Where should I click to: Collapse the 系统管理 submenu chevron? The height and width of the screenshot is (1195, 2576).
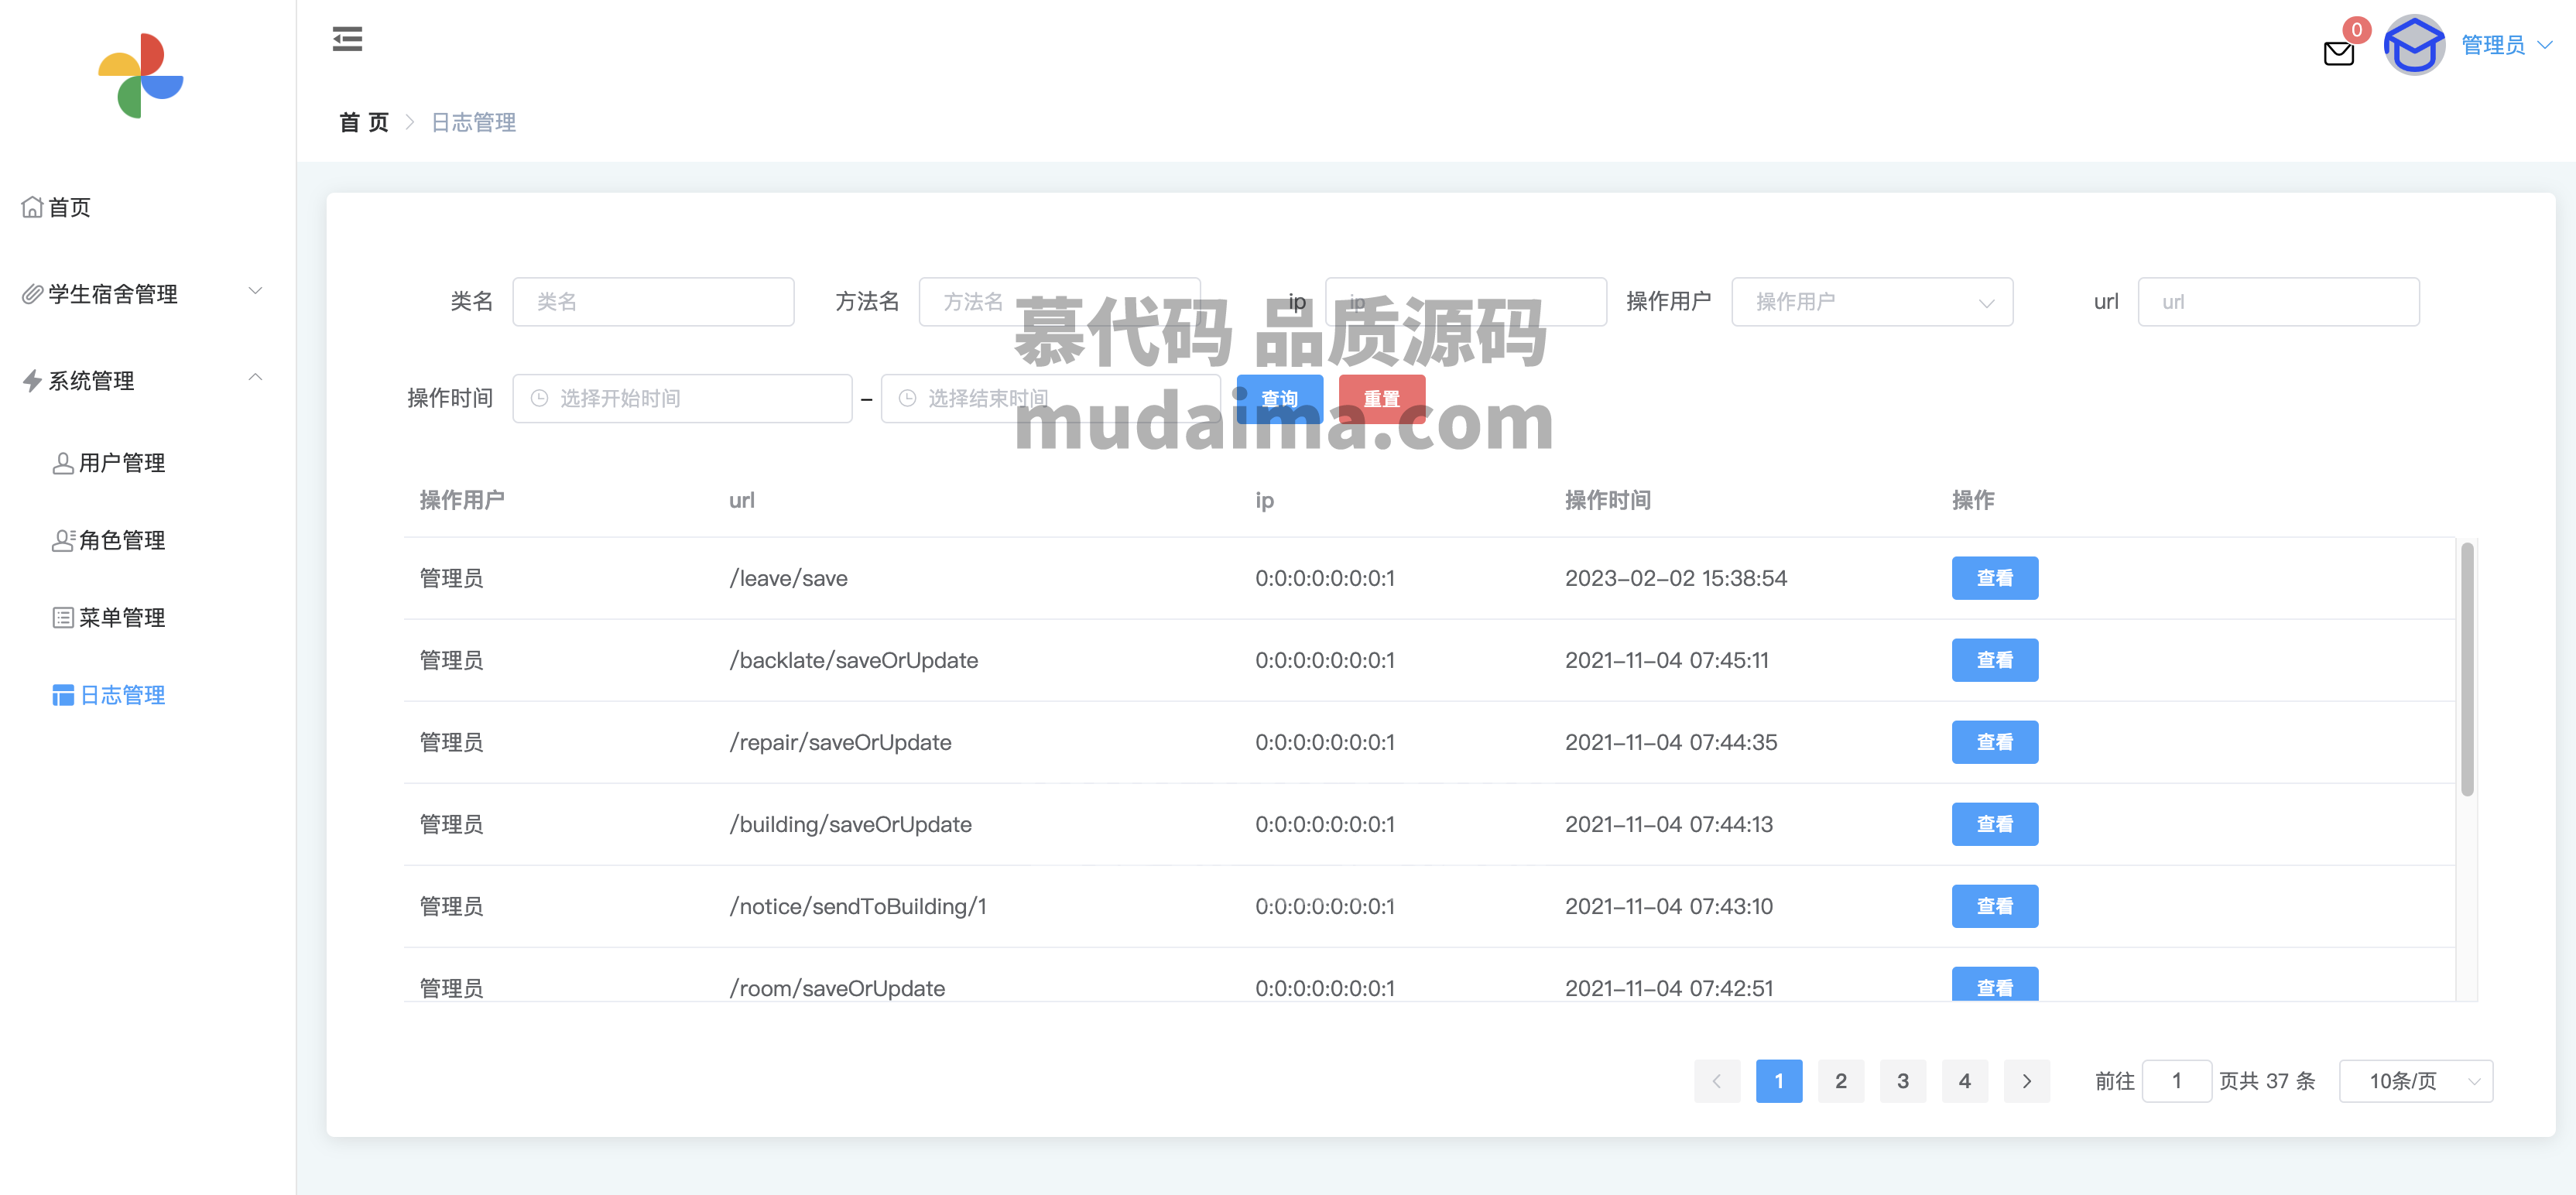point(255,378)
